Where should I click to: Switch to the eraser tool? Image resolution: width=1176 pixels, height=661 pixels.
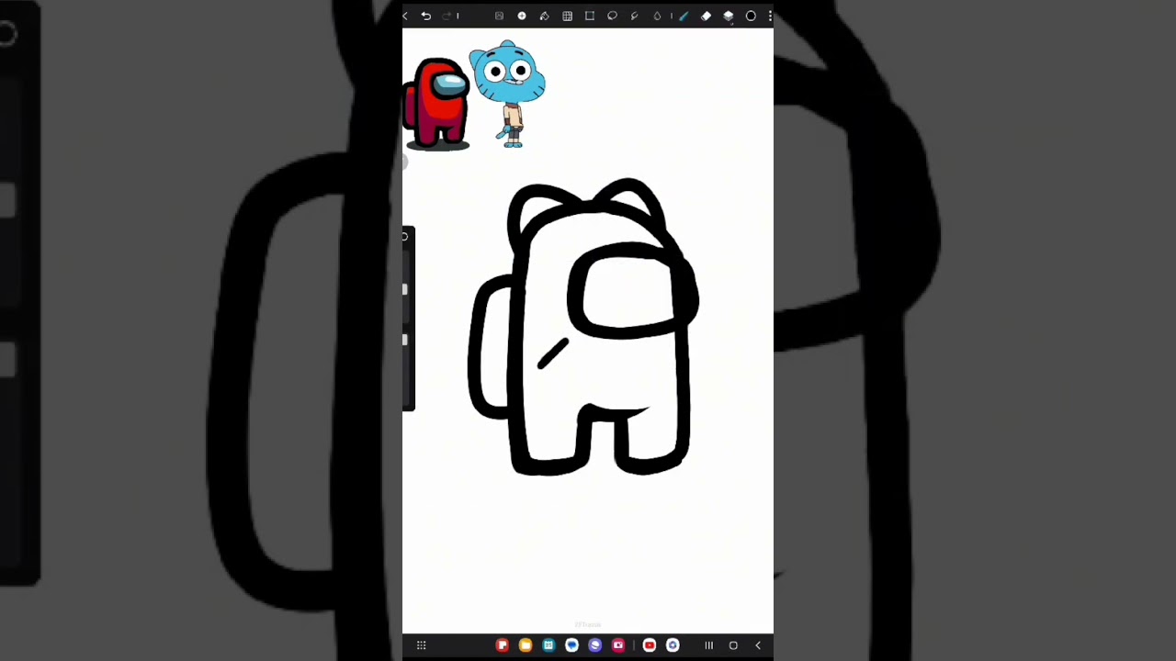(706, 16)
